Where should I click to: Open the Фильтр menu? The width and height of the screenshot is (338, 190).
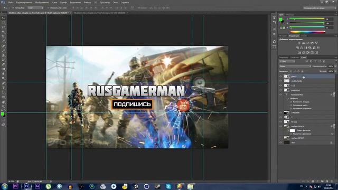(87, 3)
